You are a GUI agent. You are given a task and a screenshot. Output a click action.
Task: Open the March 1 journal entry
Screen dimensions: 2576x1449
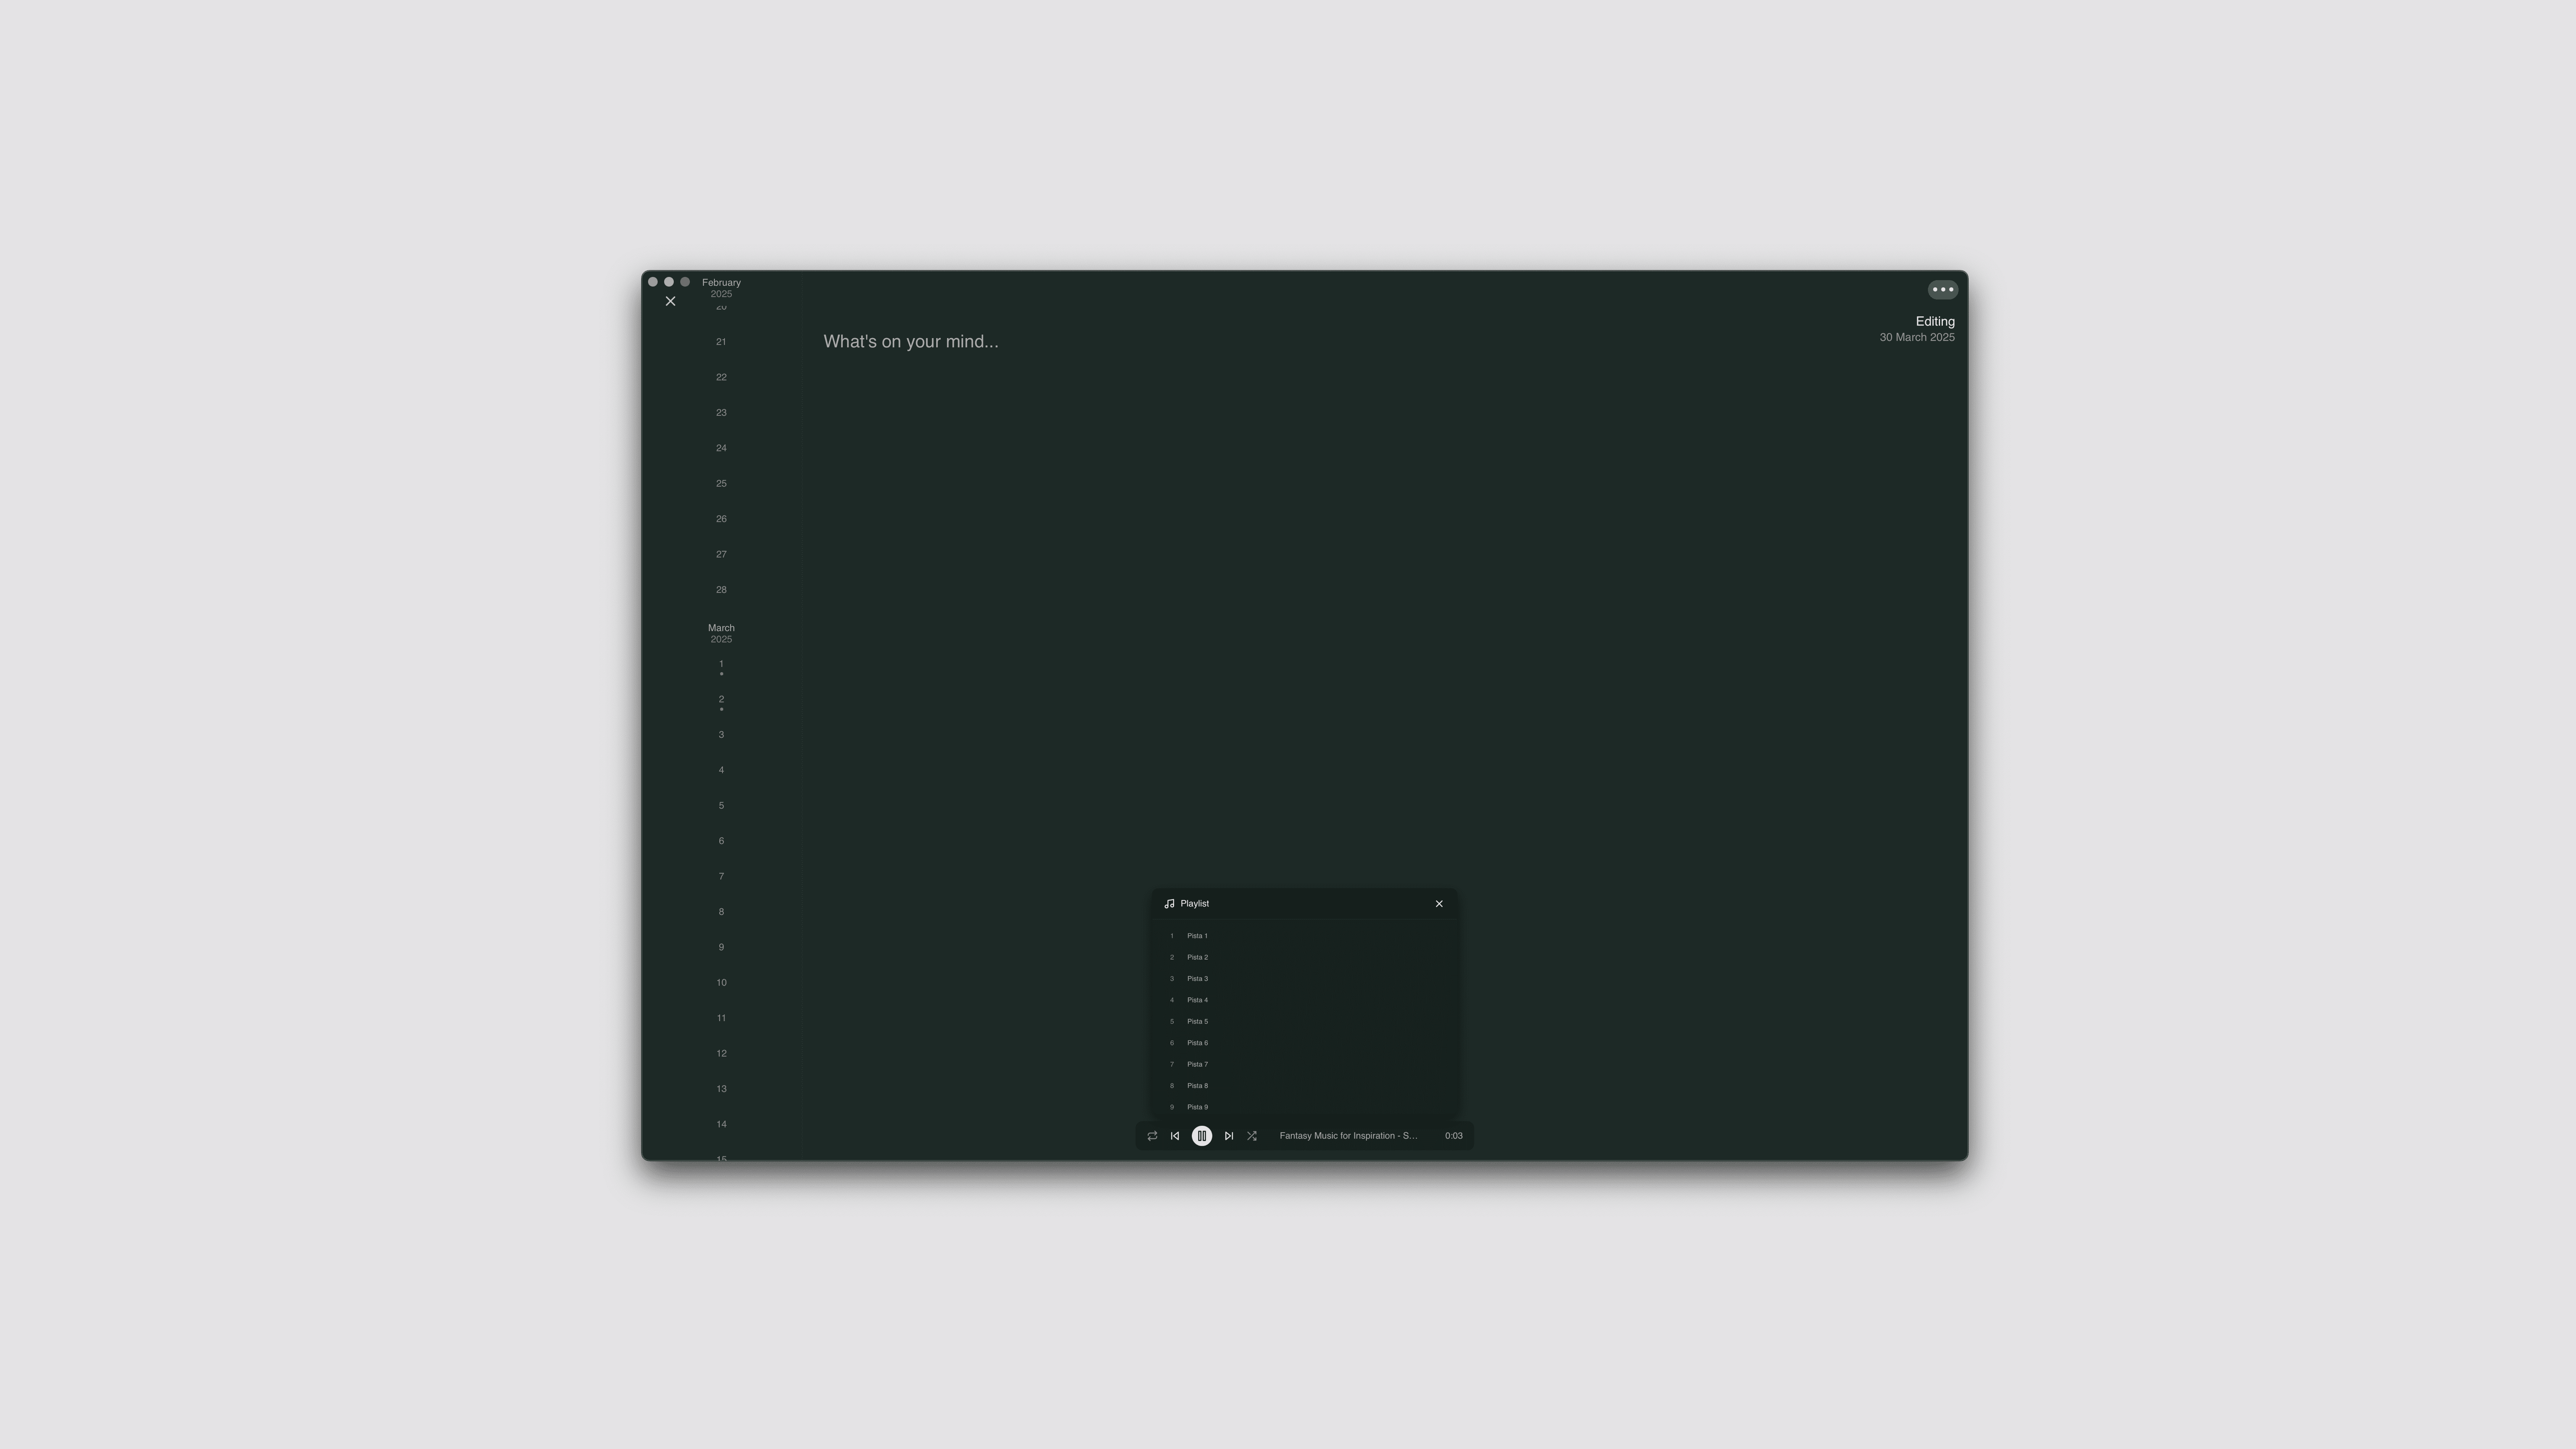tap(721, 665)
